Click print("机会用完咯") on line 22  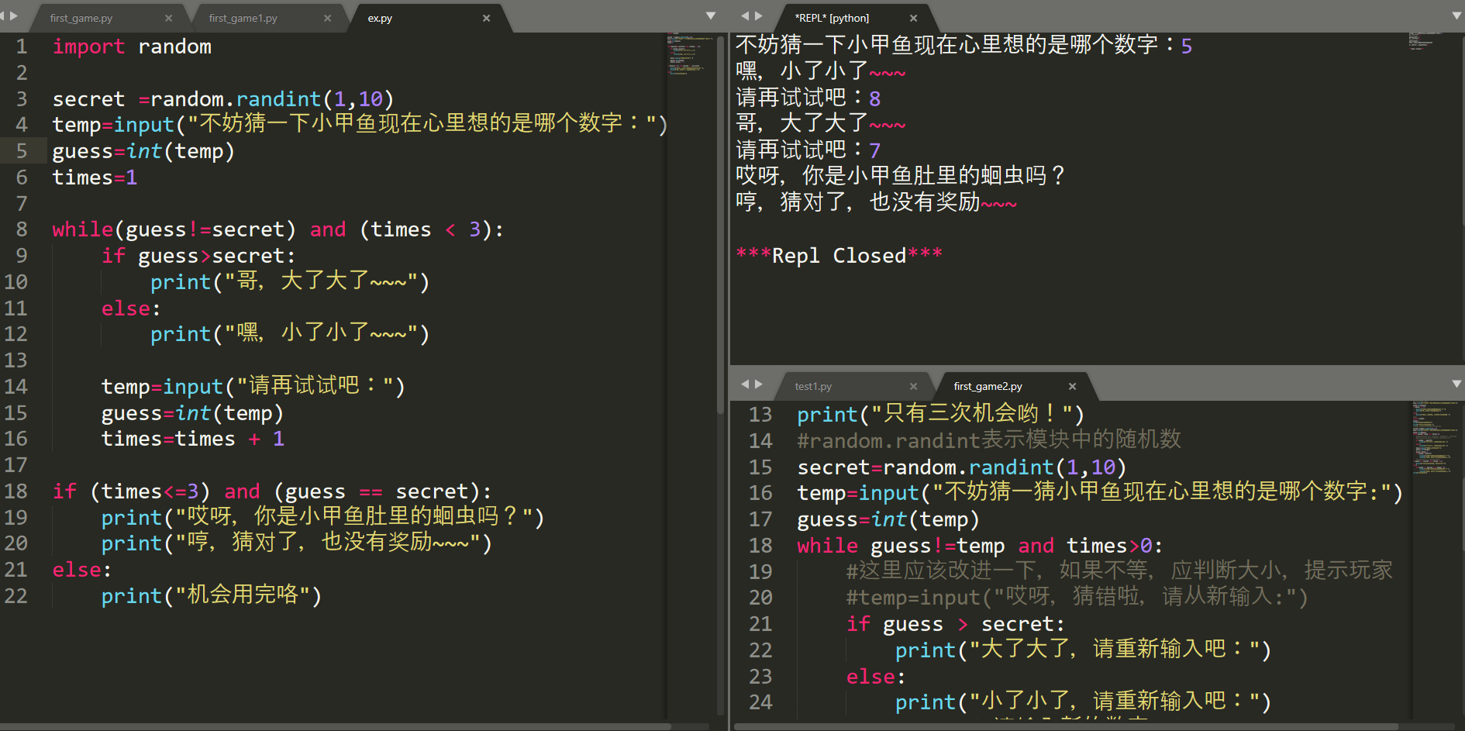tap(211, 595)
